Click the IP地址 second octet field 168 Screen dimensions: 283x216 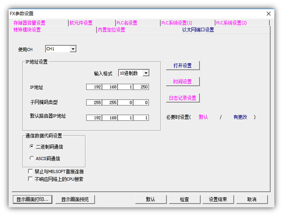(x=110, y=87)
